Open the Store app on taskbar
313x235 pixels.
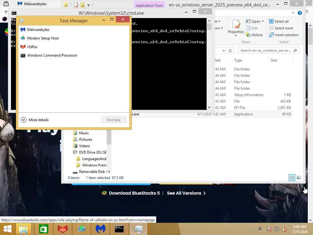coord(43,229)
